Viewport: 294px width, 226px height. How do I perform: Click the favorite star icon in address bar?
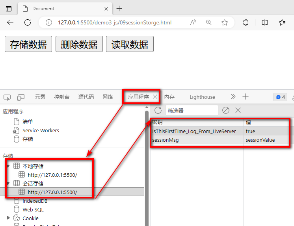tap(225, 22)
